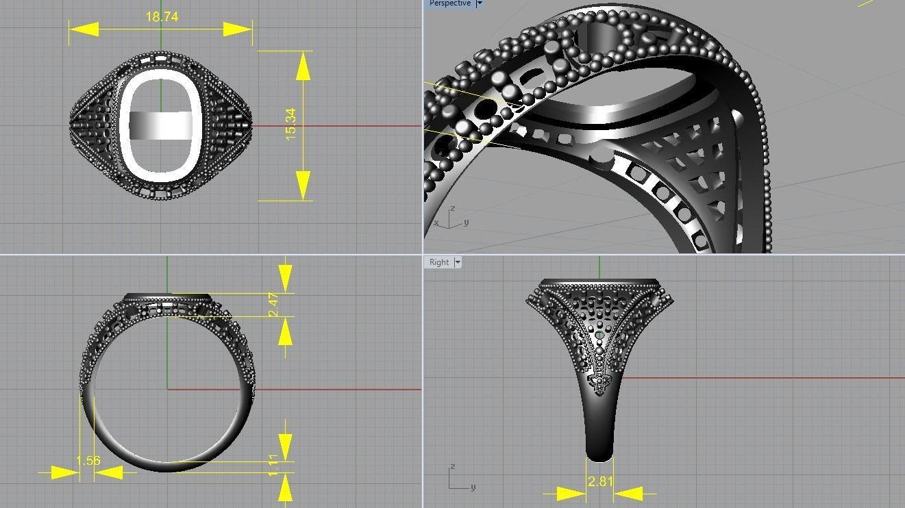Open the Perspective viewport dropdown arrow

click(x=480, y=3)
